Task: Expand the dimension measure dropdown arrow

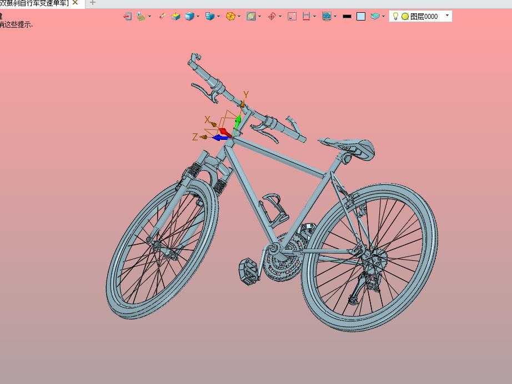Action: (x=314, y=16)
